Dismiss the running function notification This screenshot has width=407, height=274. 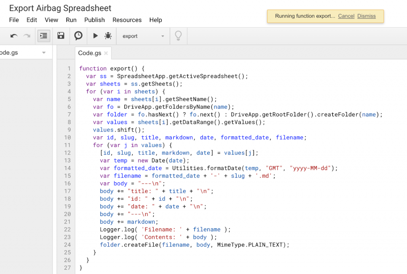[366, 16]
